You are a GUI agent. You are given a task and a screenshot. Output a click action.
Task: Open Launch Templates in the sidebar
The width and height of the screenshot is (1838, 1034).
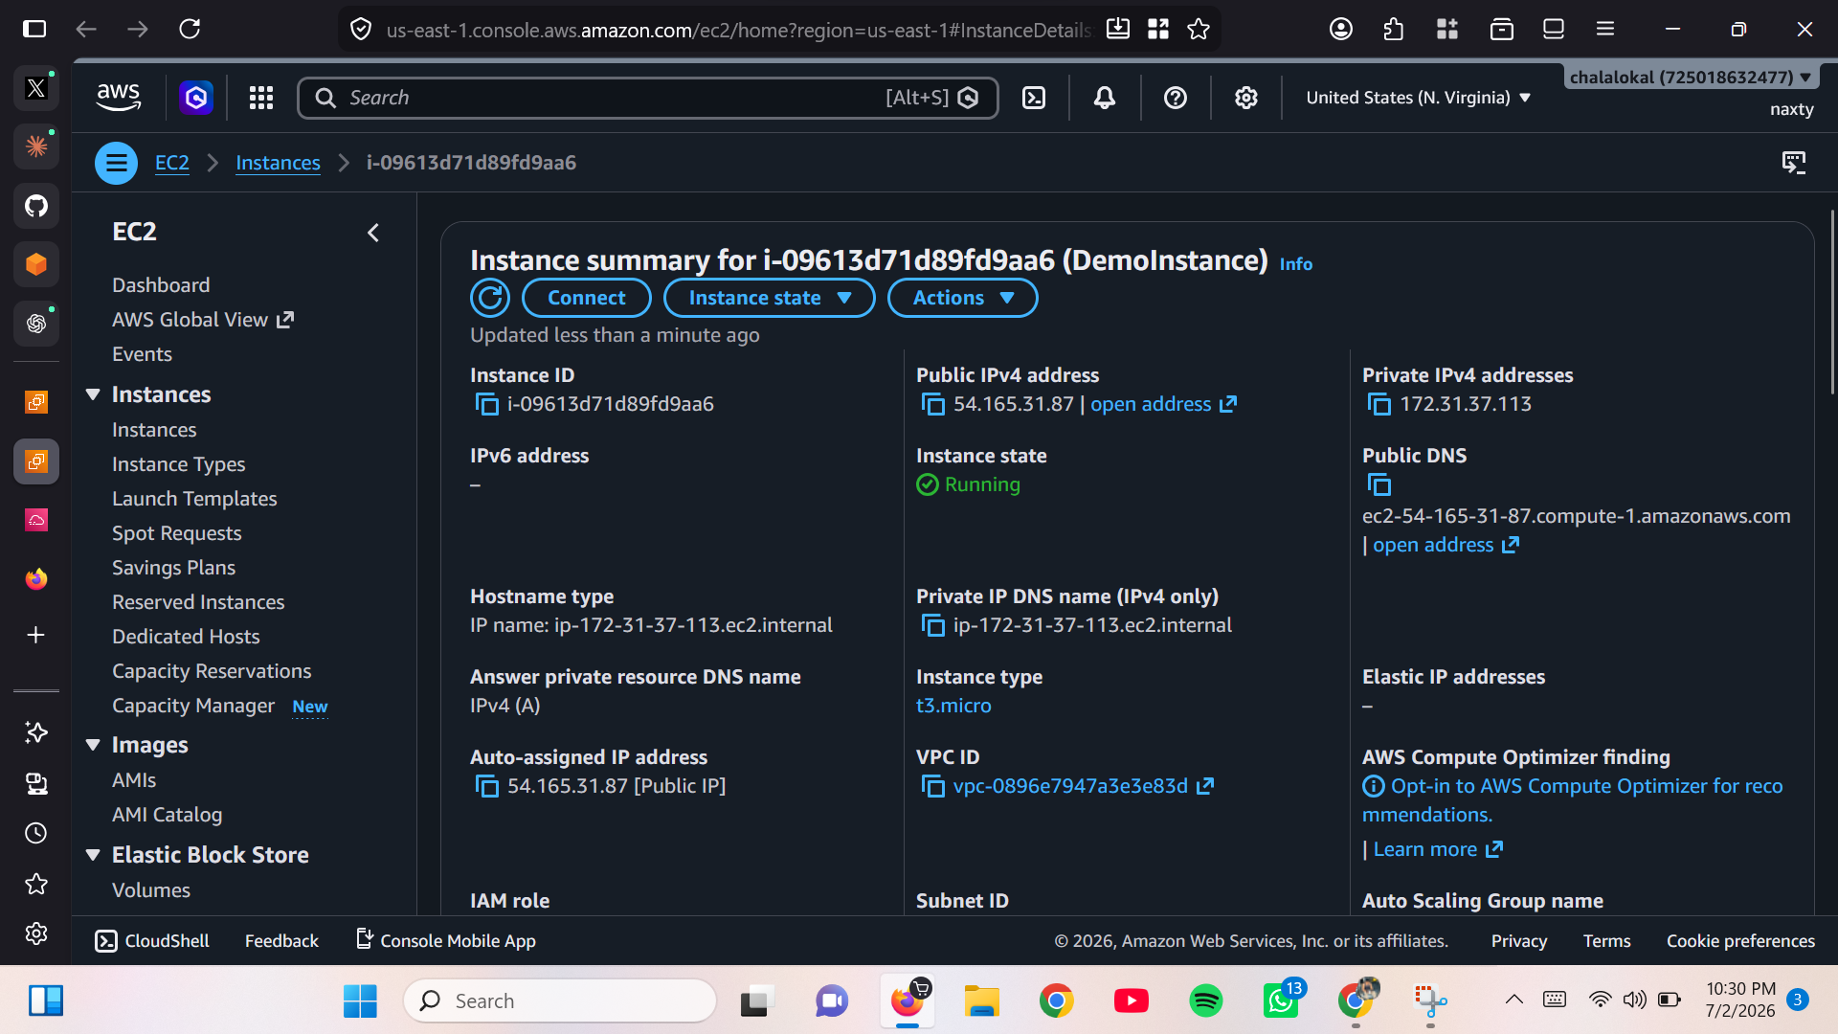pyautogui.click(x=194, y=499)
